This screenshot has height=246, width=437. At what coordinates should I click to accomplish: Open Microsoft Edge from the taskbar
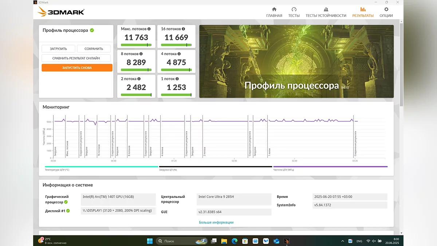point(235,241)
